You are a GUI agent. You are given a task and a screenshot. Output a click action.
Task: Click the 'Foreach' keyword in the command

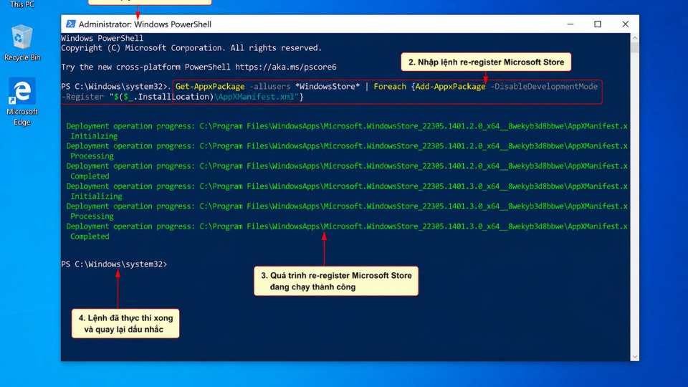point(390,87)
